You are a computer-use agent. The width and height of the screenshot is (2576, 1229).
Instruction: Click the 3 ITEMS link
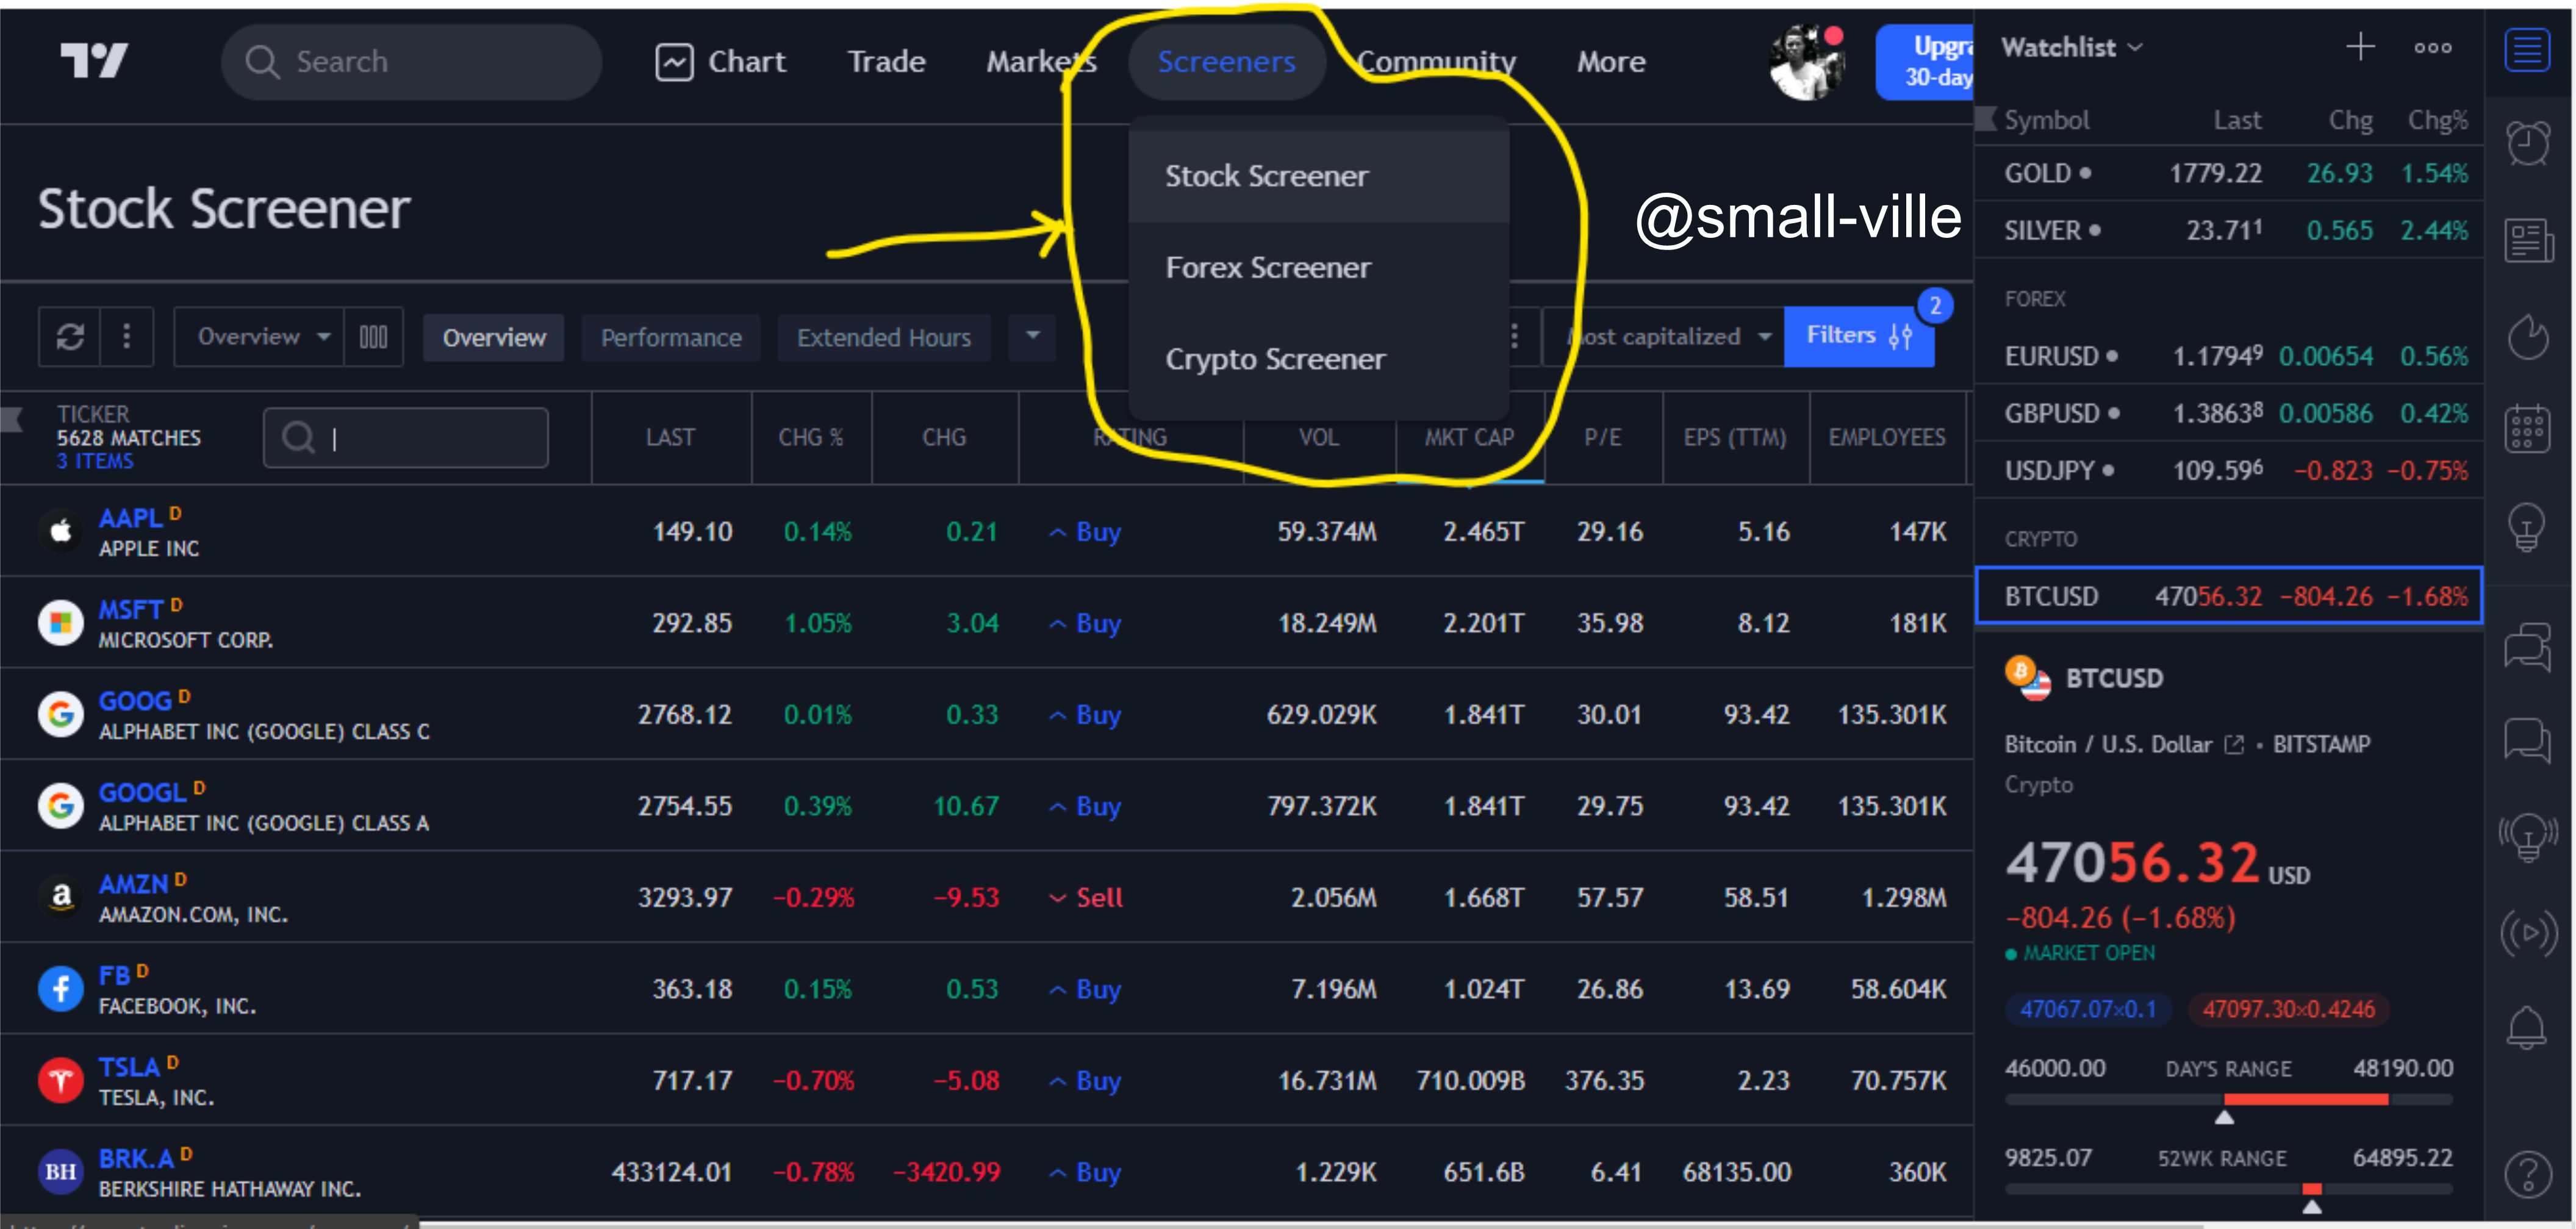pyautogui.click(x=95, y=461)
